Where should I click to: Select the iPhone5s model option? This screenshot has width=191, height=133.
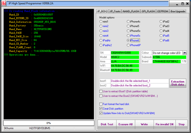(x=128, y=36)
